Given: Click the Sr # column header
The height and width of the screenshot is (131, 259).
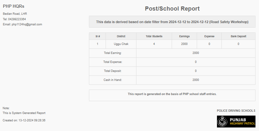Looking at the screenshot, I should [98, 36].
